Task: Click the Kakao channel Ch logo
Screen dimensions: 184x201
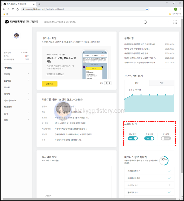Action: (7, 22)
